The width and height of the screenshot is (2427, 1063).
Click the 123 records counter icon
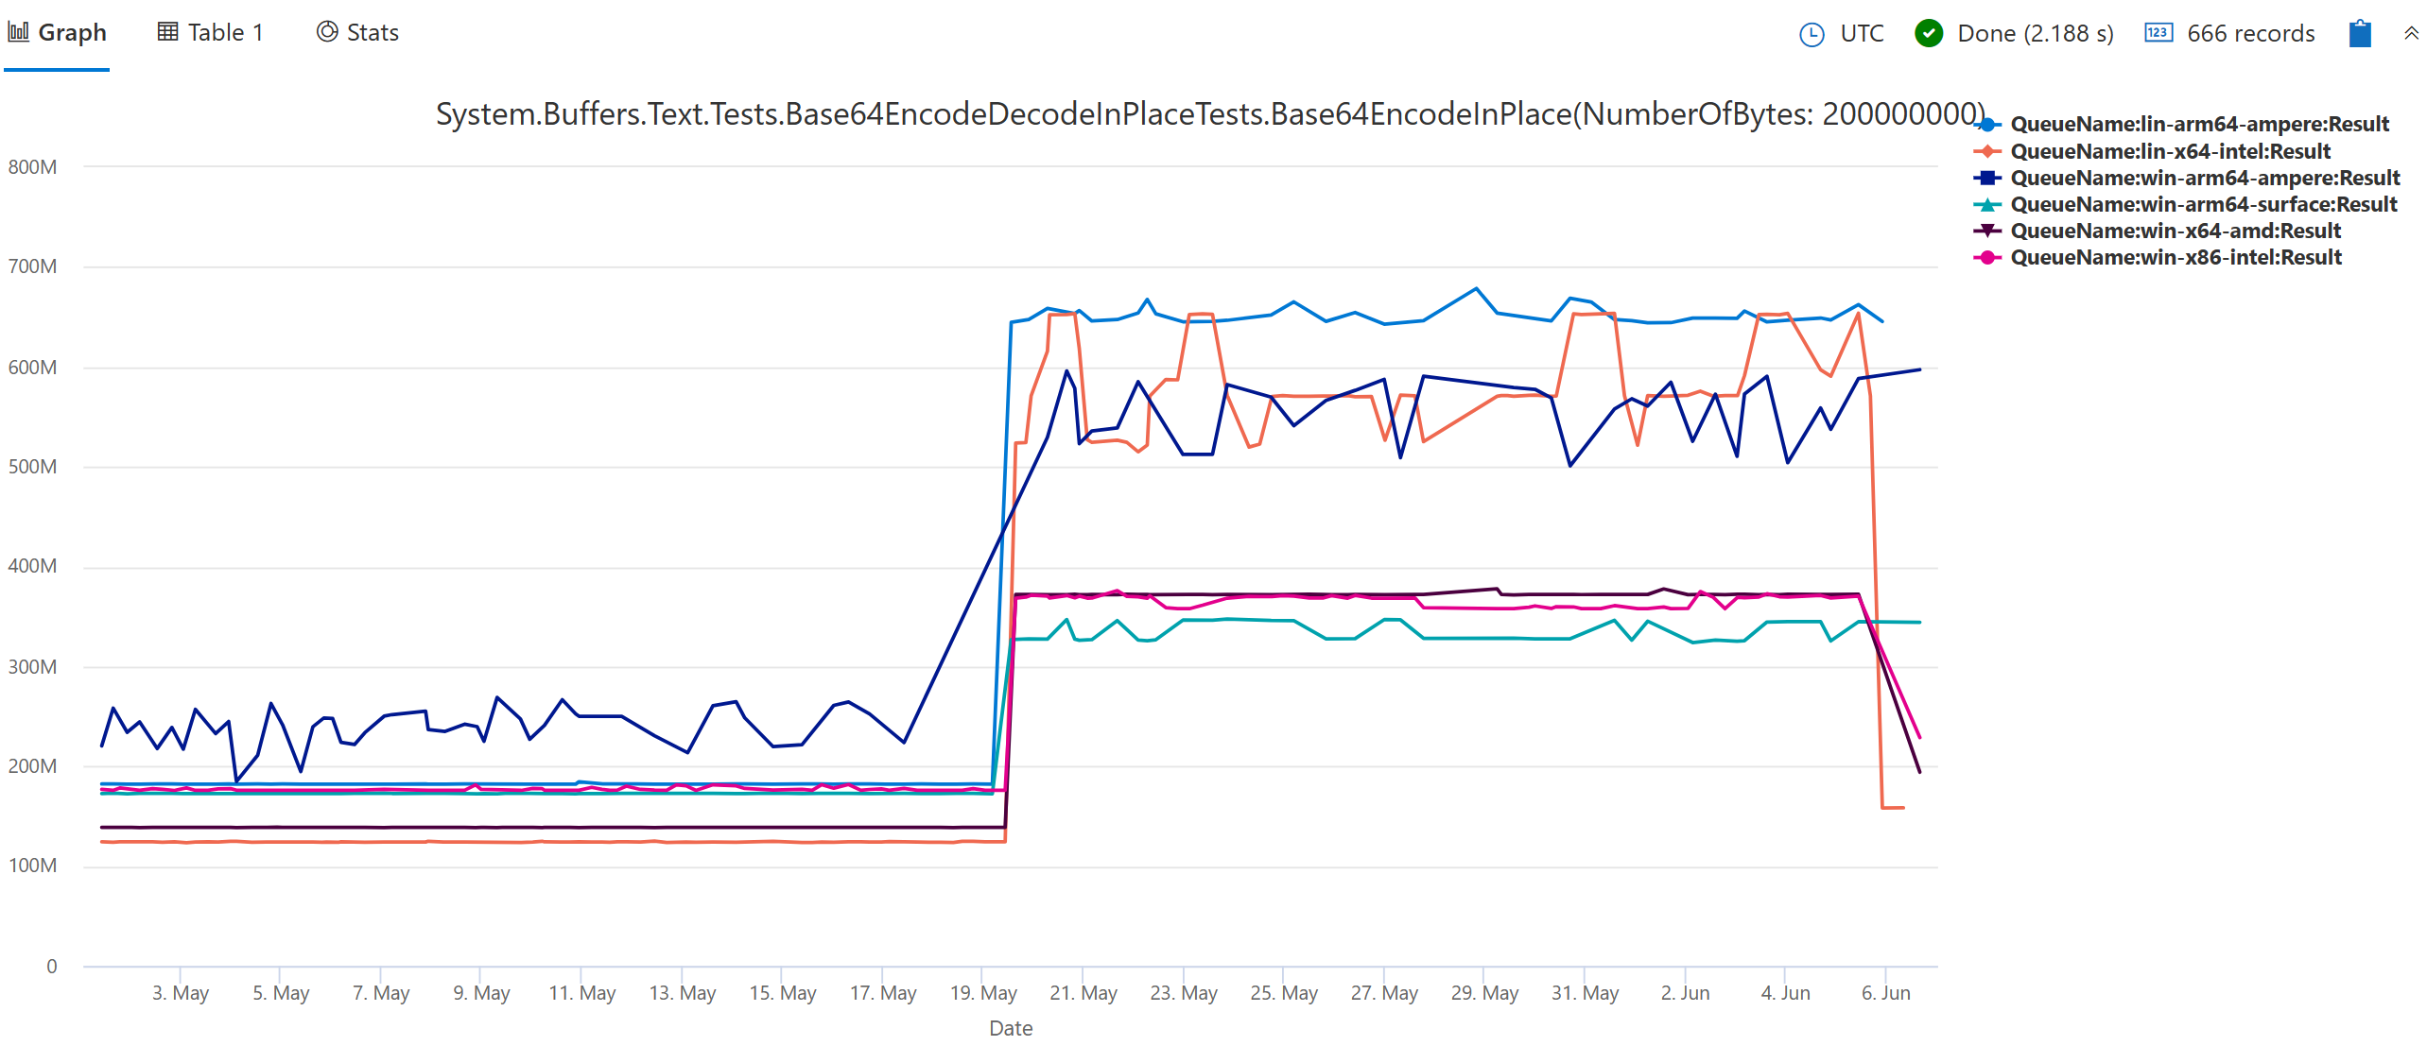pyautogui.click(x=2158, y=33)
